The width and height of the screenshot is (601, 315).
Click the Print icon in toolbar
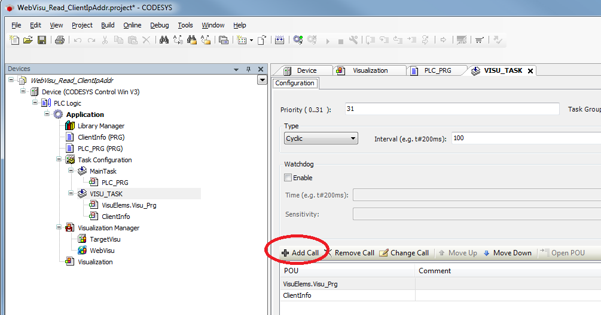pos(60,40)
